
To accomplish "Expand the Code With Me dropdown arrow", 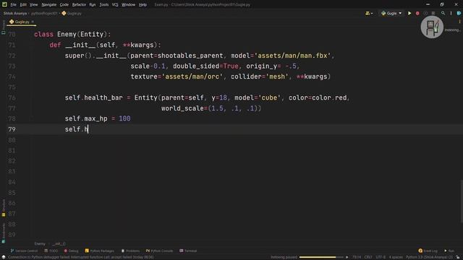I will tap(372, 13).
